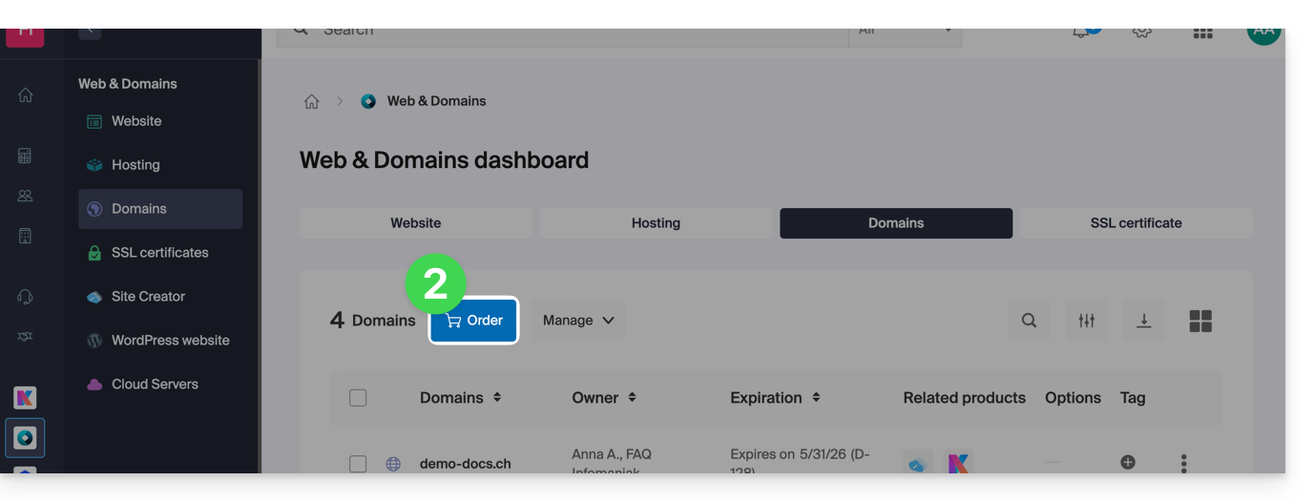The image size is (1314, 502).
Task: Open the calculator icon in left rail
Action: coord(26,156)
